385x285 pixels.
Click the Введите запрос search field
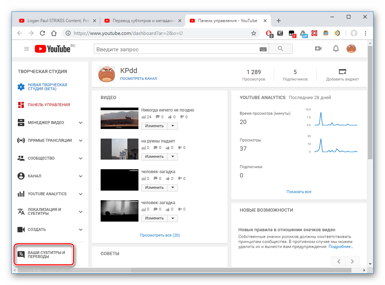point(177,49)
